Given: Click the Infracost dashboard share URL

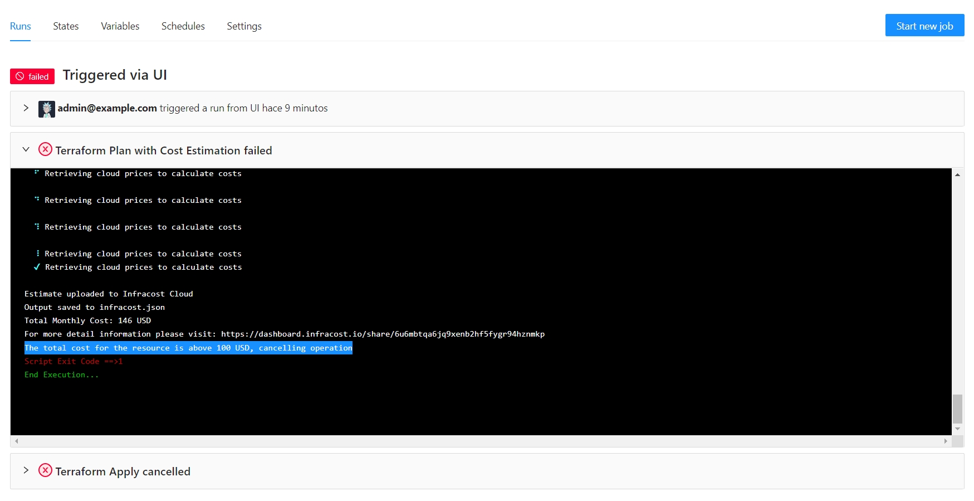Looking at the screenshot, I should coord(383,334).
